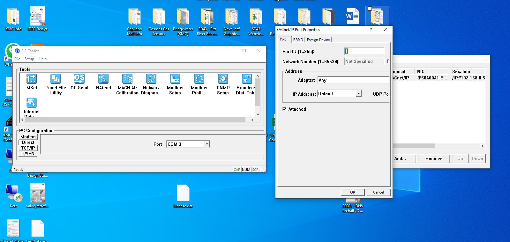Viewport: 510px width, 242px height.
Task: Open the IP Address Default dropdown
Action: click(359, 93)
